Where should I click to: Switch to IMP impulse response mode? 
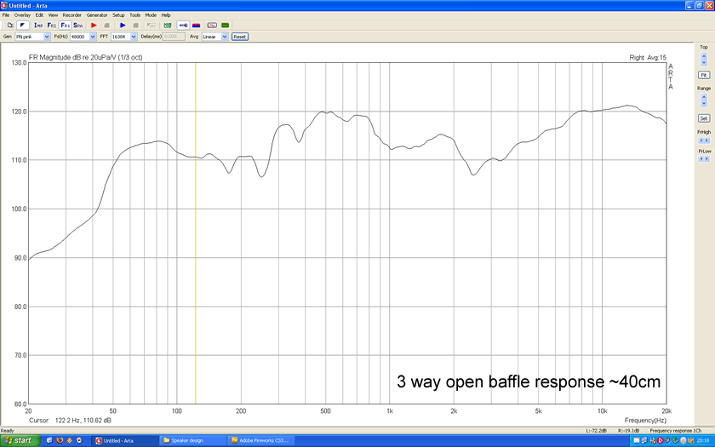click(x=38, y=26)
